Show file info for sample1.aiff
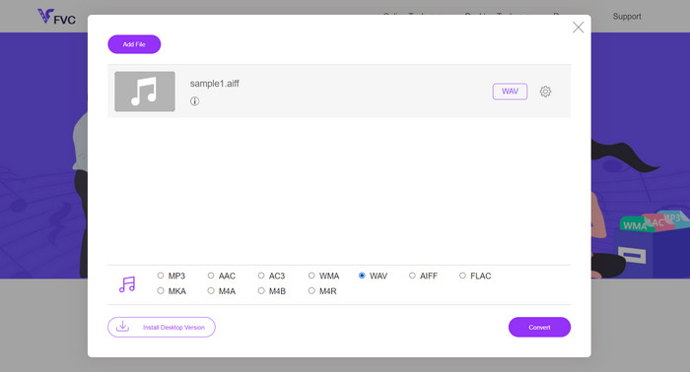The width and height of the screenshot is (690, 372). point(194,101)
